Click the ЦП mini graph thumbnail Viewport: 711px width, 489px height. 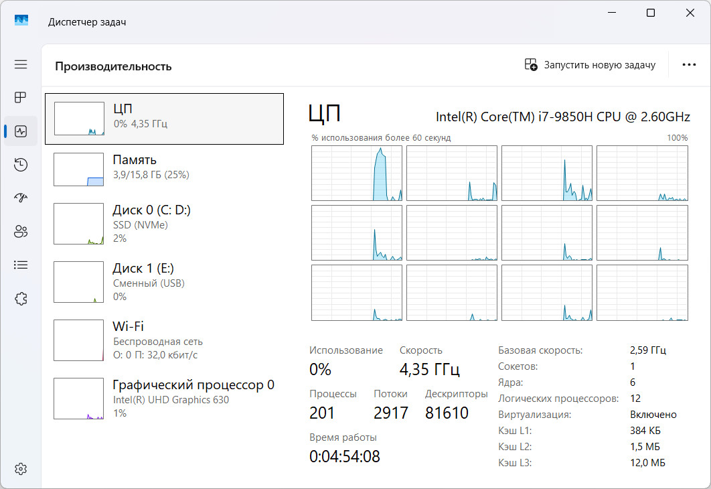pyautogui.click(x=80, y=119)
